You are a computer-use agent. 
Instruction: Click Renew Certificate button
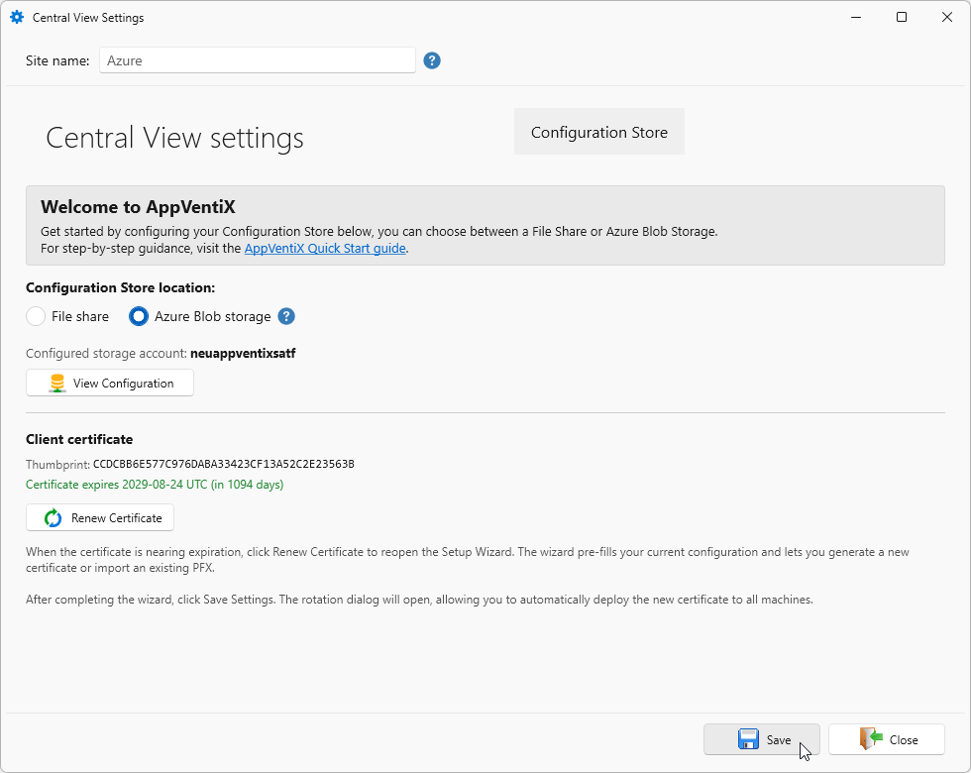[100, 517]
